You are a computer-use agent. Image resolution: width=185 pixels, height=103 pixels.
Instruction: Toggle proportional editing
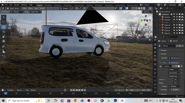point(85,8)
